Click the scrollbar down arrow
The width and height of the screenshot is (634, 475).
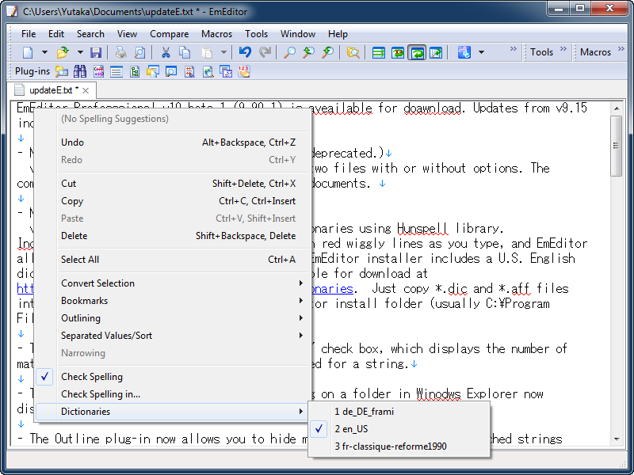pyautogui.click(x=617, y=439)
